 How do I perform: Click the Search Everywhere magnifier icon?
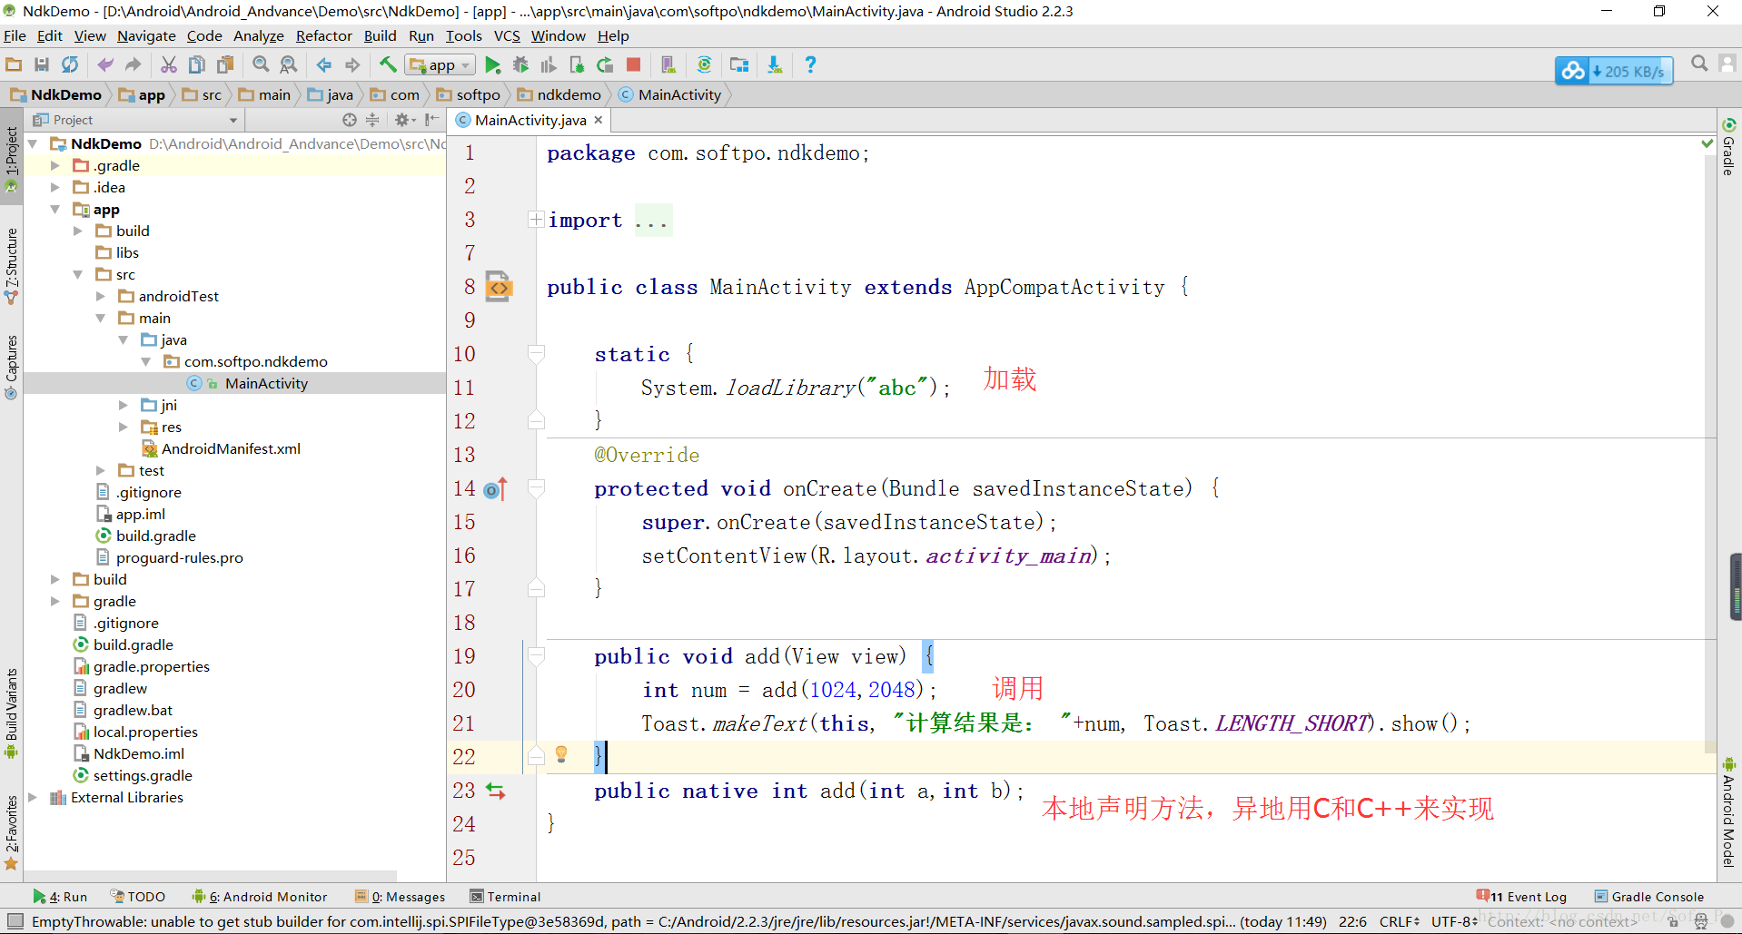coord(1699,64)
